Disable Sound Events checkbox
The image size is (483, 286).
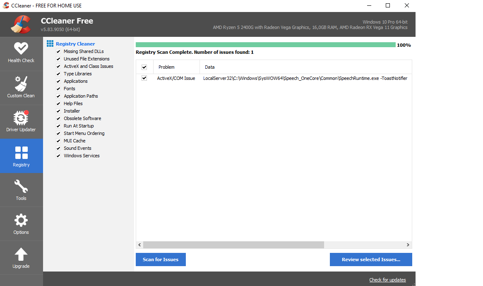point(58,148)
